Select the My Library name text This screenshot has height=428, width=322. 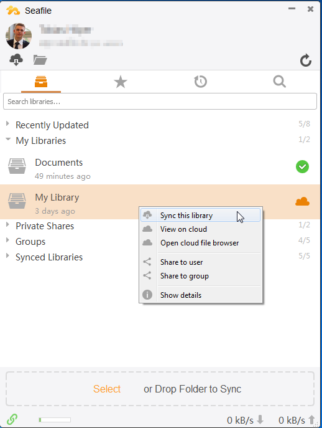[x=57, y=197]
